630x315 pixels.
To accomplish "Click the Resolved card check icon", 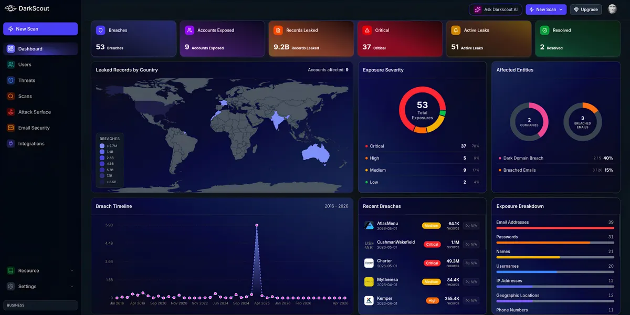I will (544, 30).
